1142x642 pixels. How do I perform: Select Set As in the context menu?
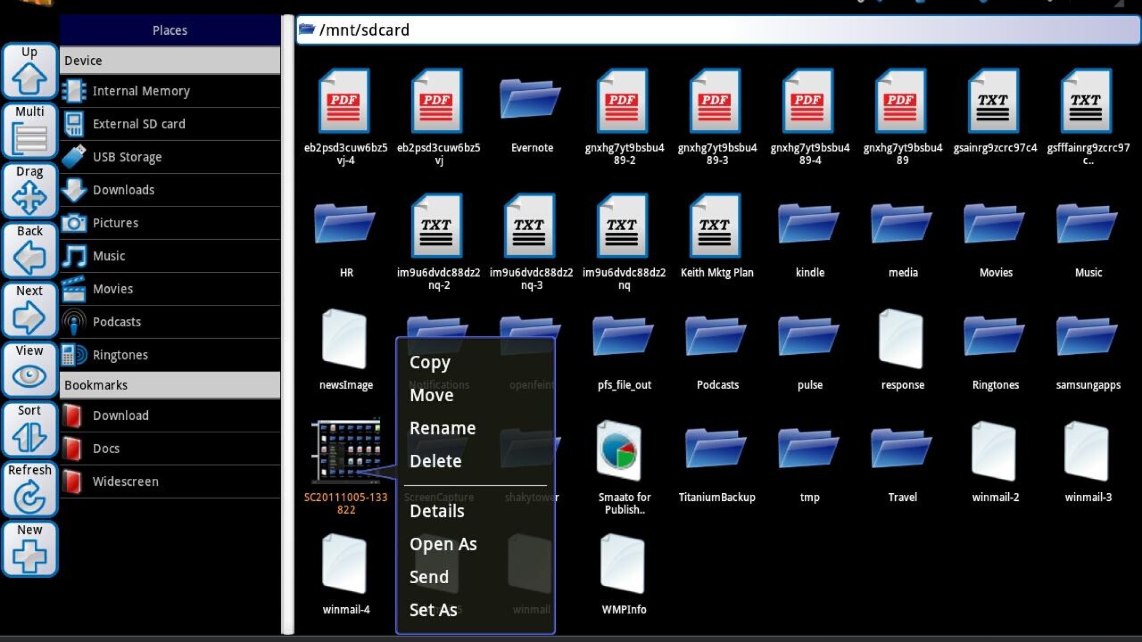pos(433,610)
